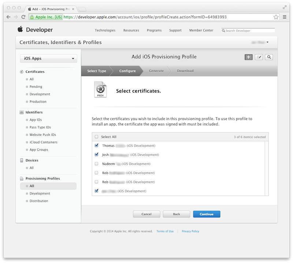This screenshot has height=263, width=293.
Task: Open the iOS Apps dropdown
Action: coord(48,58)
